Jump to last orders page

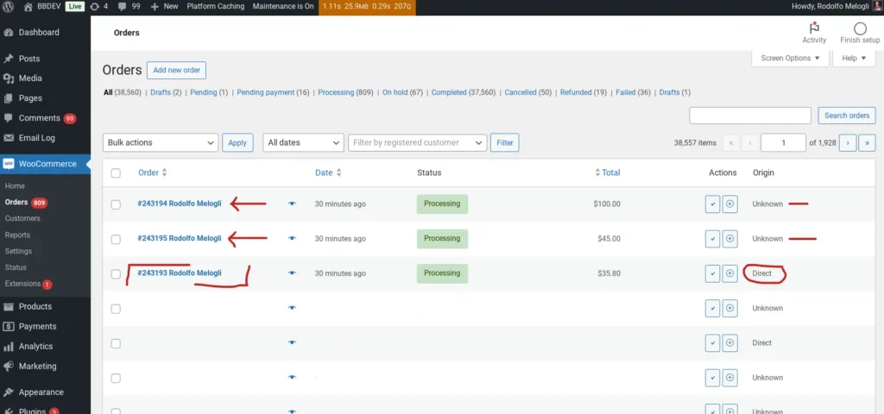pyautogui.click(x=867, y=143)
